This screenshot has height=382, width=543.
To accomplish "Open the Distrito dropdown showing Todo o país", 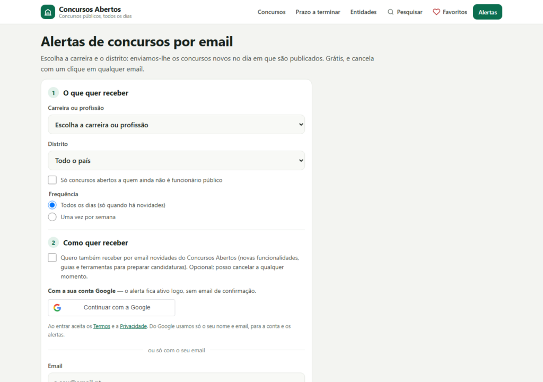I will (176, 161).
